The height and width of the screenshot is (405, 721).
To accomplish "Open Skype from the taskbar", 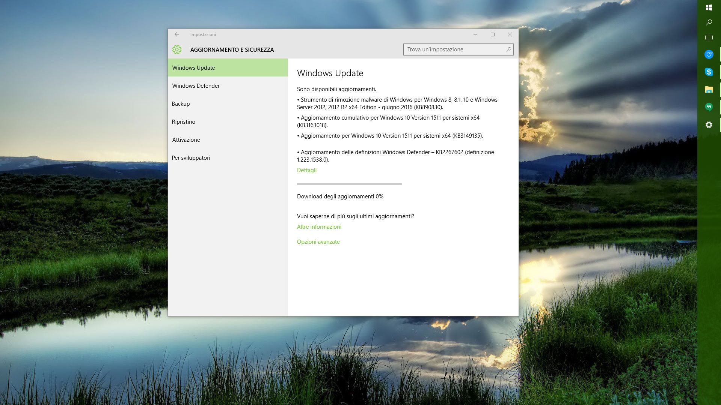I will pos(709,72).
